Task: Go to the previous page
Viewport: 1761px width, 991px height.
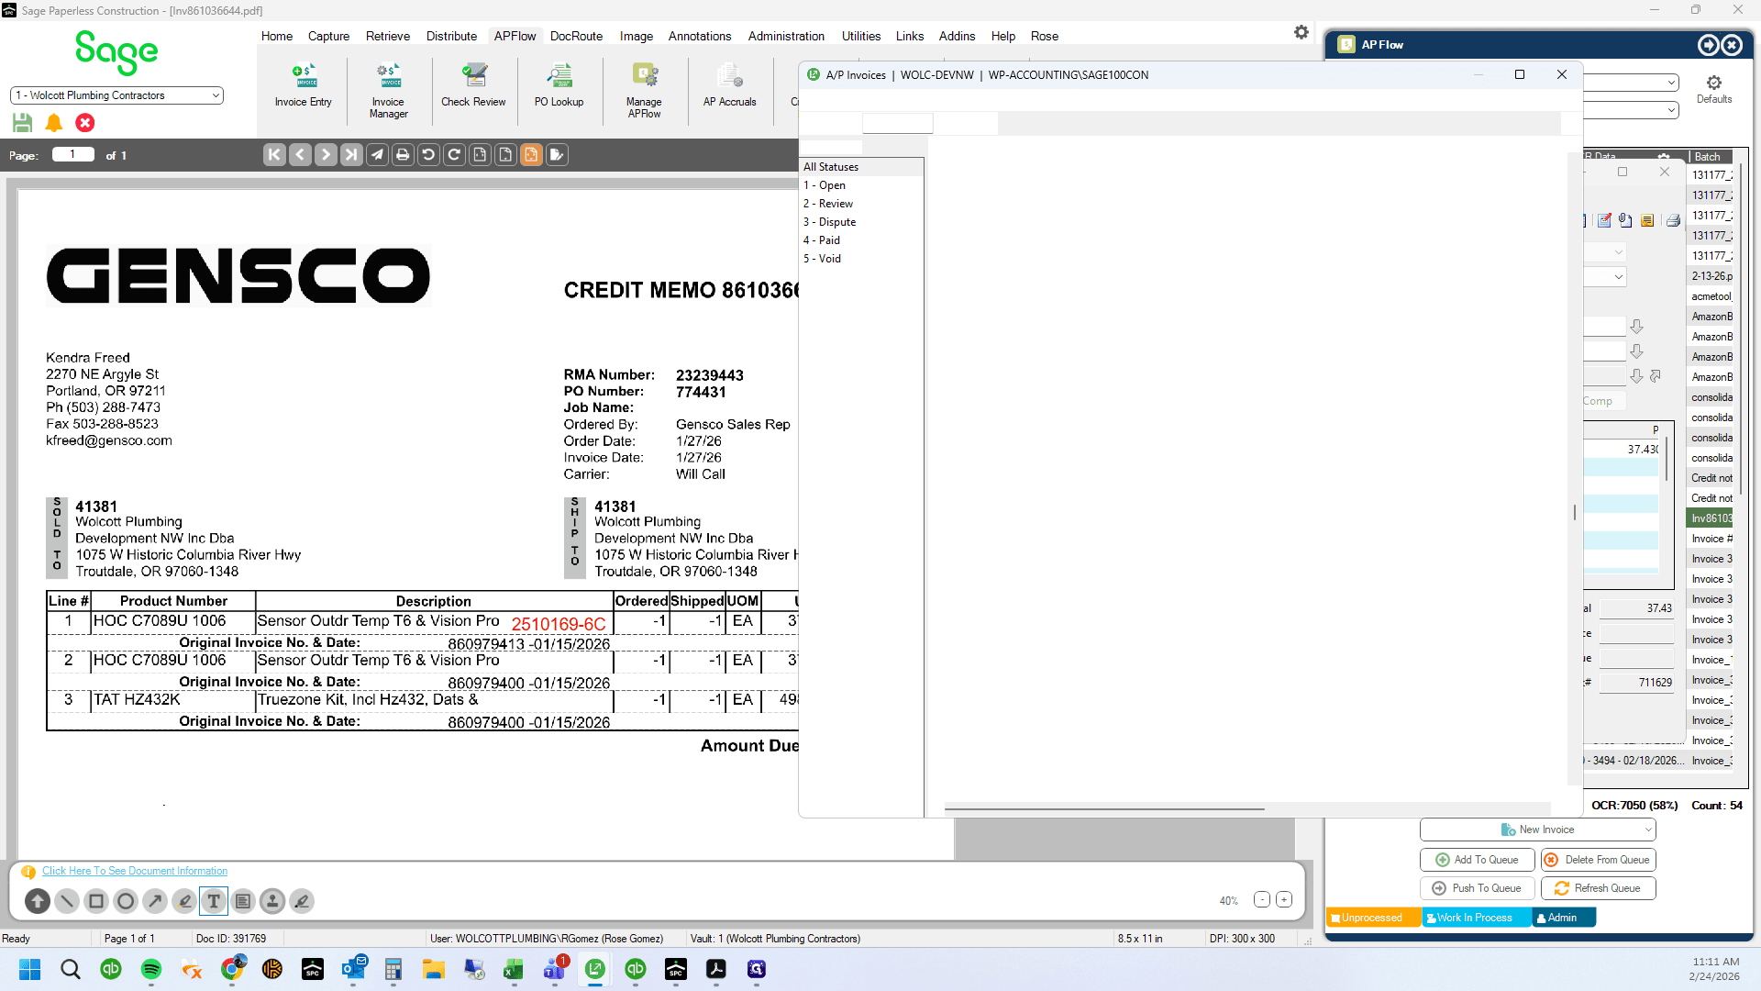Action: pos(300,155)
